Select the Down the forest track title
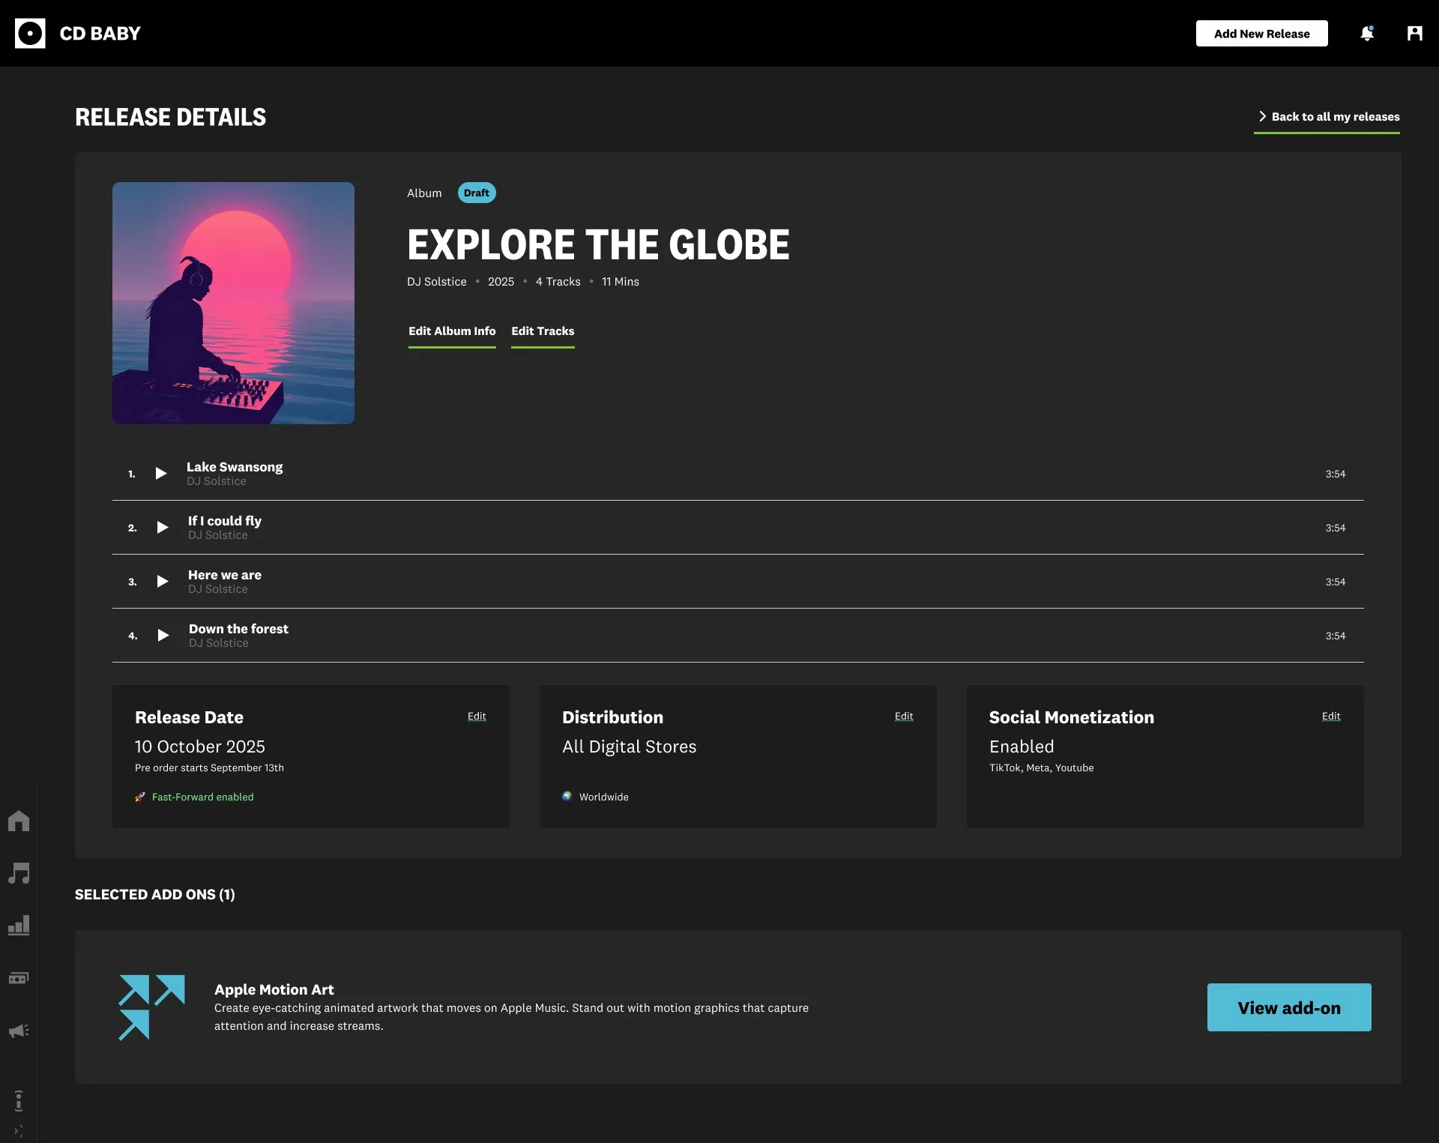 point(238,629)
